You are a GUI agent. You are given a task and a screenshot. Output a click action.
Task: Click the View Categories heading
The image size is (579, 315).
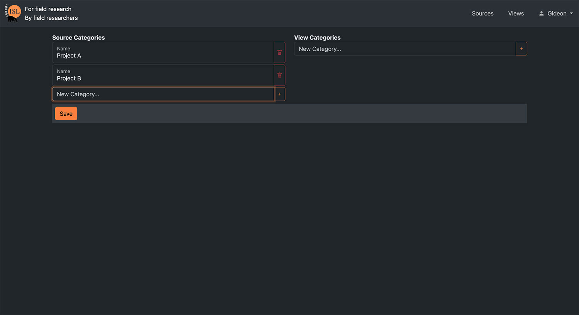[x=317, y=37]
